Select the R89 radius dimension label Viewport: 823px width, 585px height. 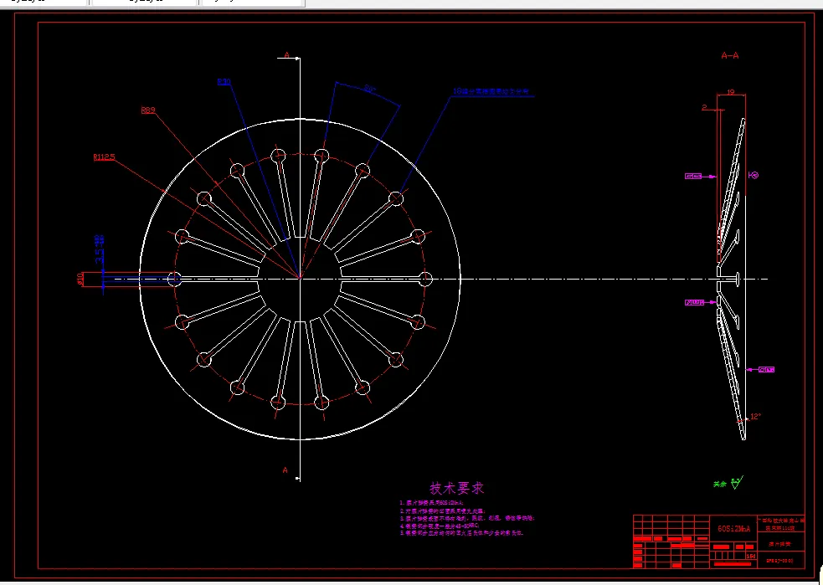click(x=148, y=110)
